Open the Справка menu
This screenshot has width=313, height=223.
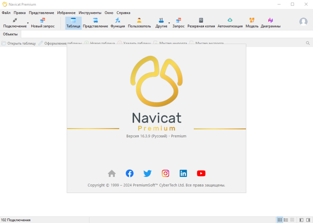(x=123, y=13)
